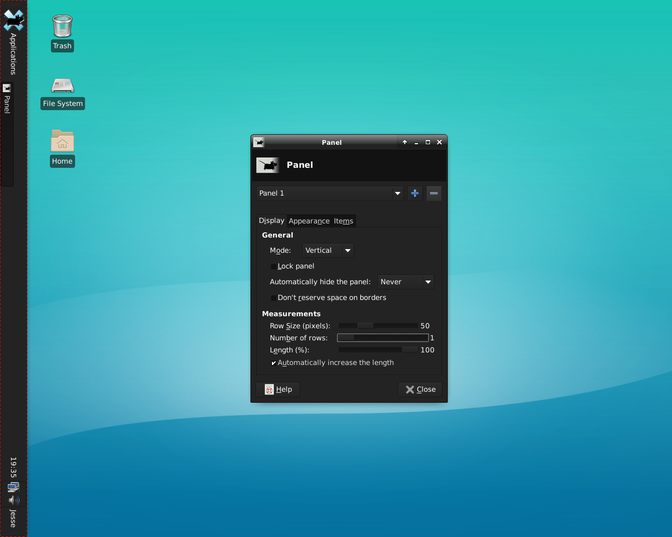Click the Length percentage slider

pyautogui.click(x=378, y=350)
